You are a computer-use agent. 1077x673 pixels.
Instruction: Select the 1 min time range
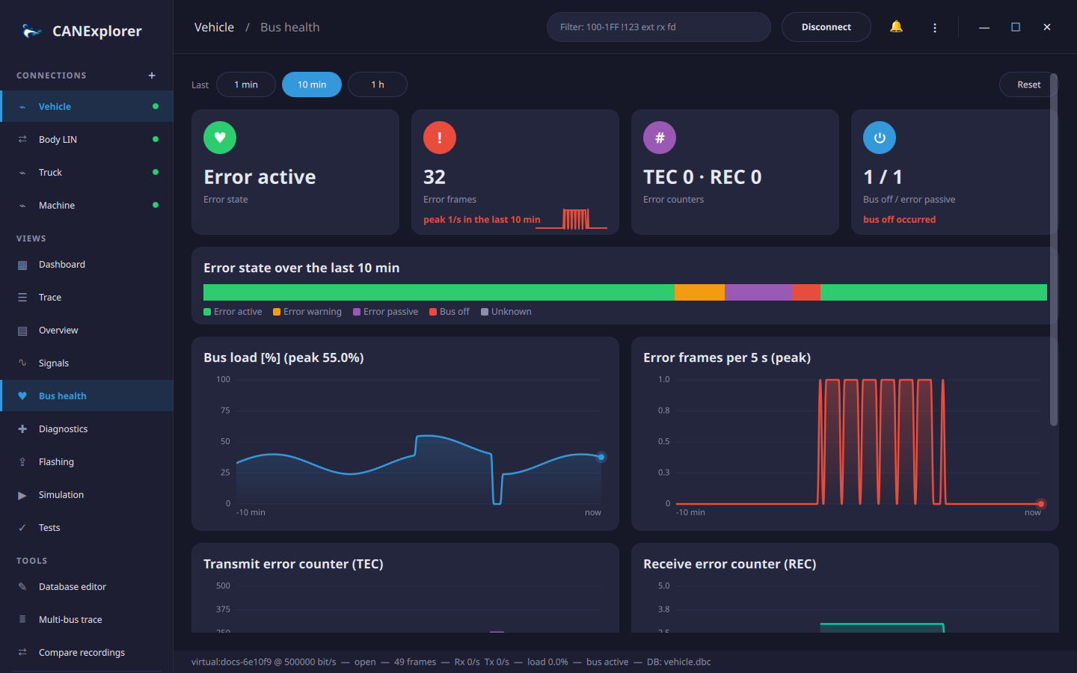[x=246, y=84]
